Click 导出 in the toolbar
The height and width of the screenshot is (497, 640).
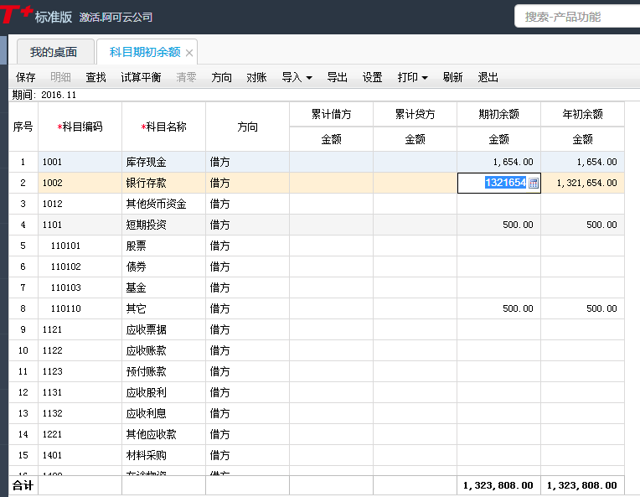coord(337,77)
